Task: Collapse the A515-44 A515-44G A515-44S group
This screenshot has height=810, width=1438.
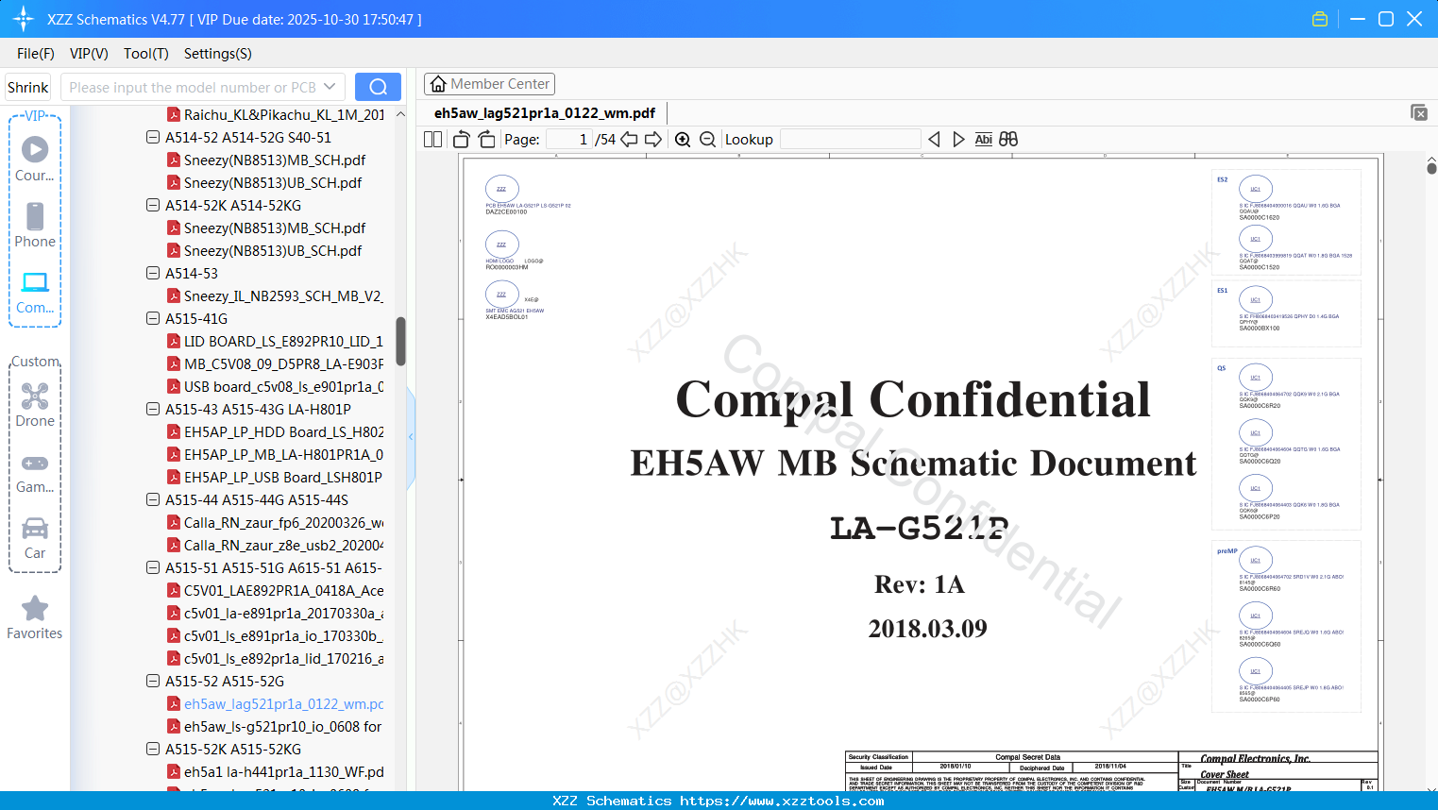Action: click(x=153, y=499)
